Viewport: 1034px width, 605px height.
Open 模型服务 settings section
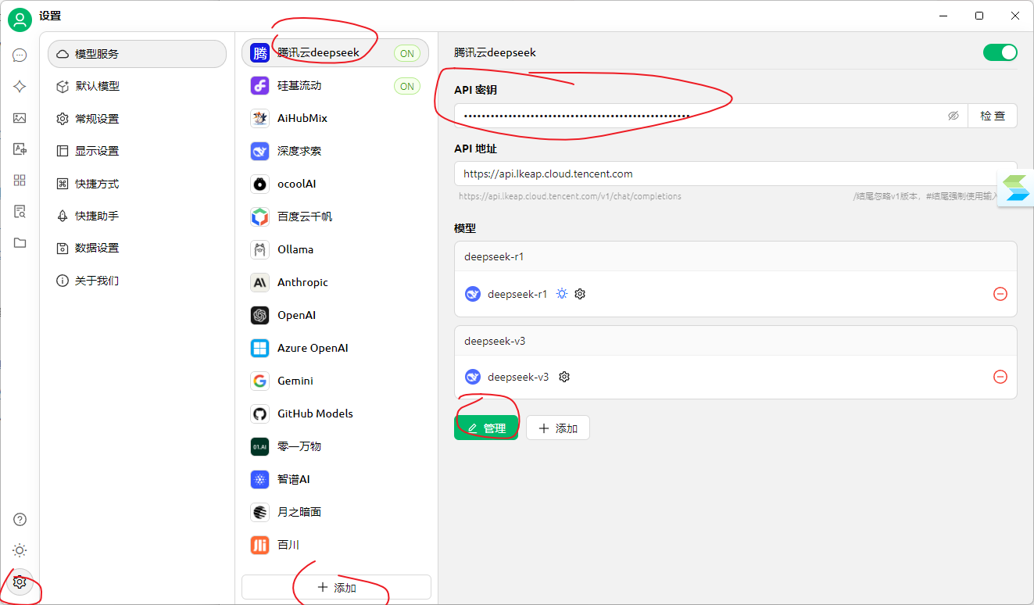[x=138, y=54]
